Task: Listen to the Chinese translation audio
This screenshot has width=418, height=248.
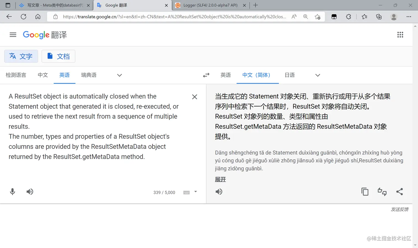Action: [x=219, y=192]
